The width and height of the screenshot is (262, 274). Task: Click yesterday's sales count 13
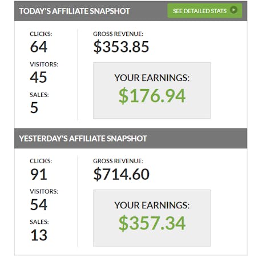[39, 235]
